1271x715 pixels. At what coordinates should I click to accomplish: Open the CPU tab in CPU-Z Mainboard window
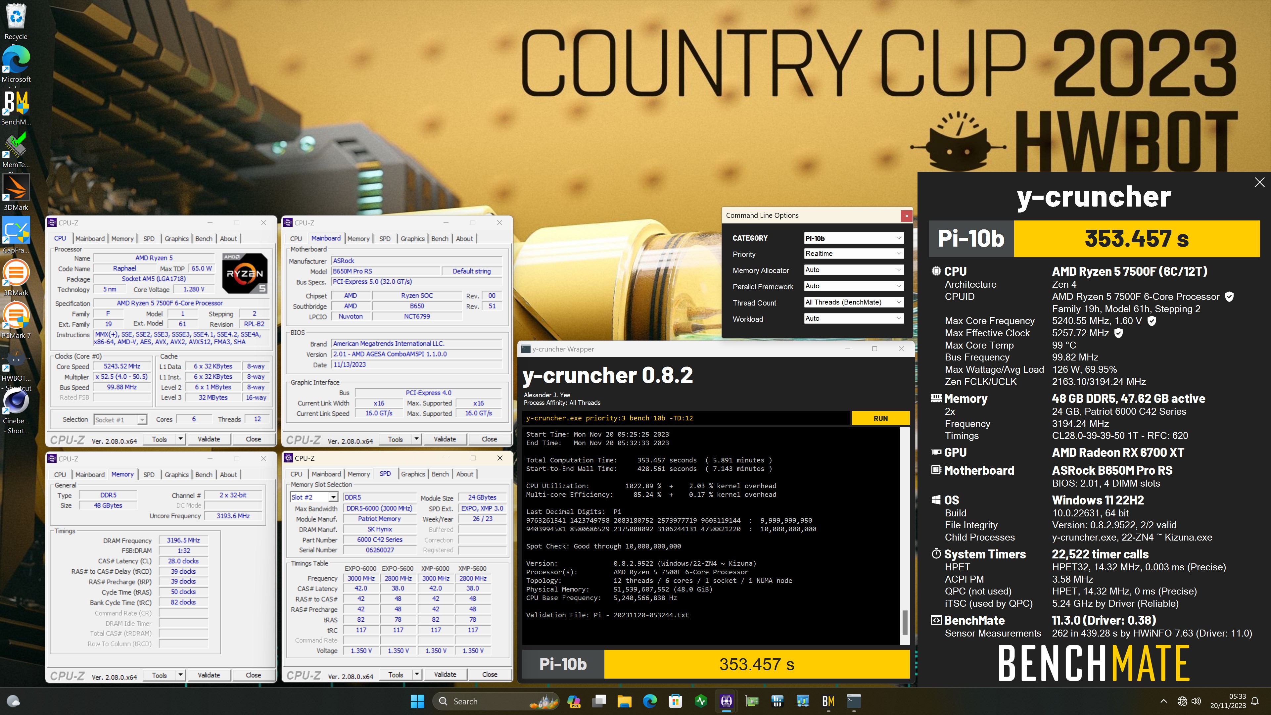click(x=296, y=239)
